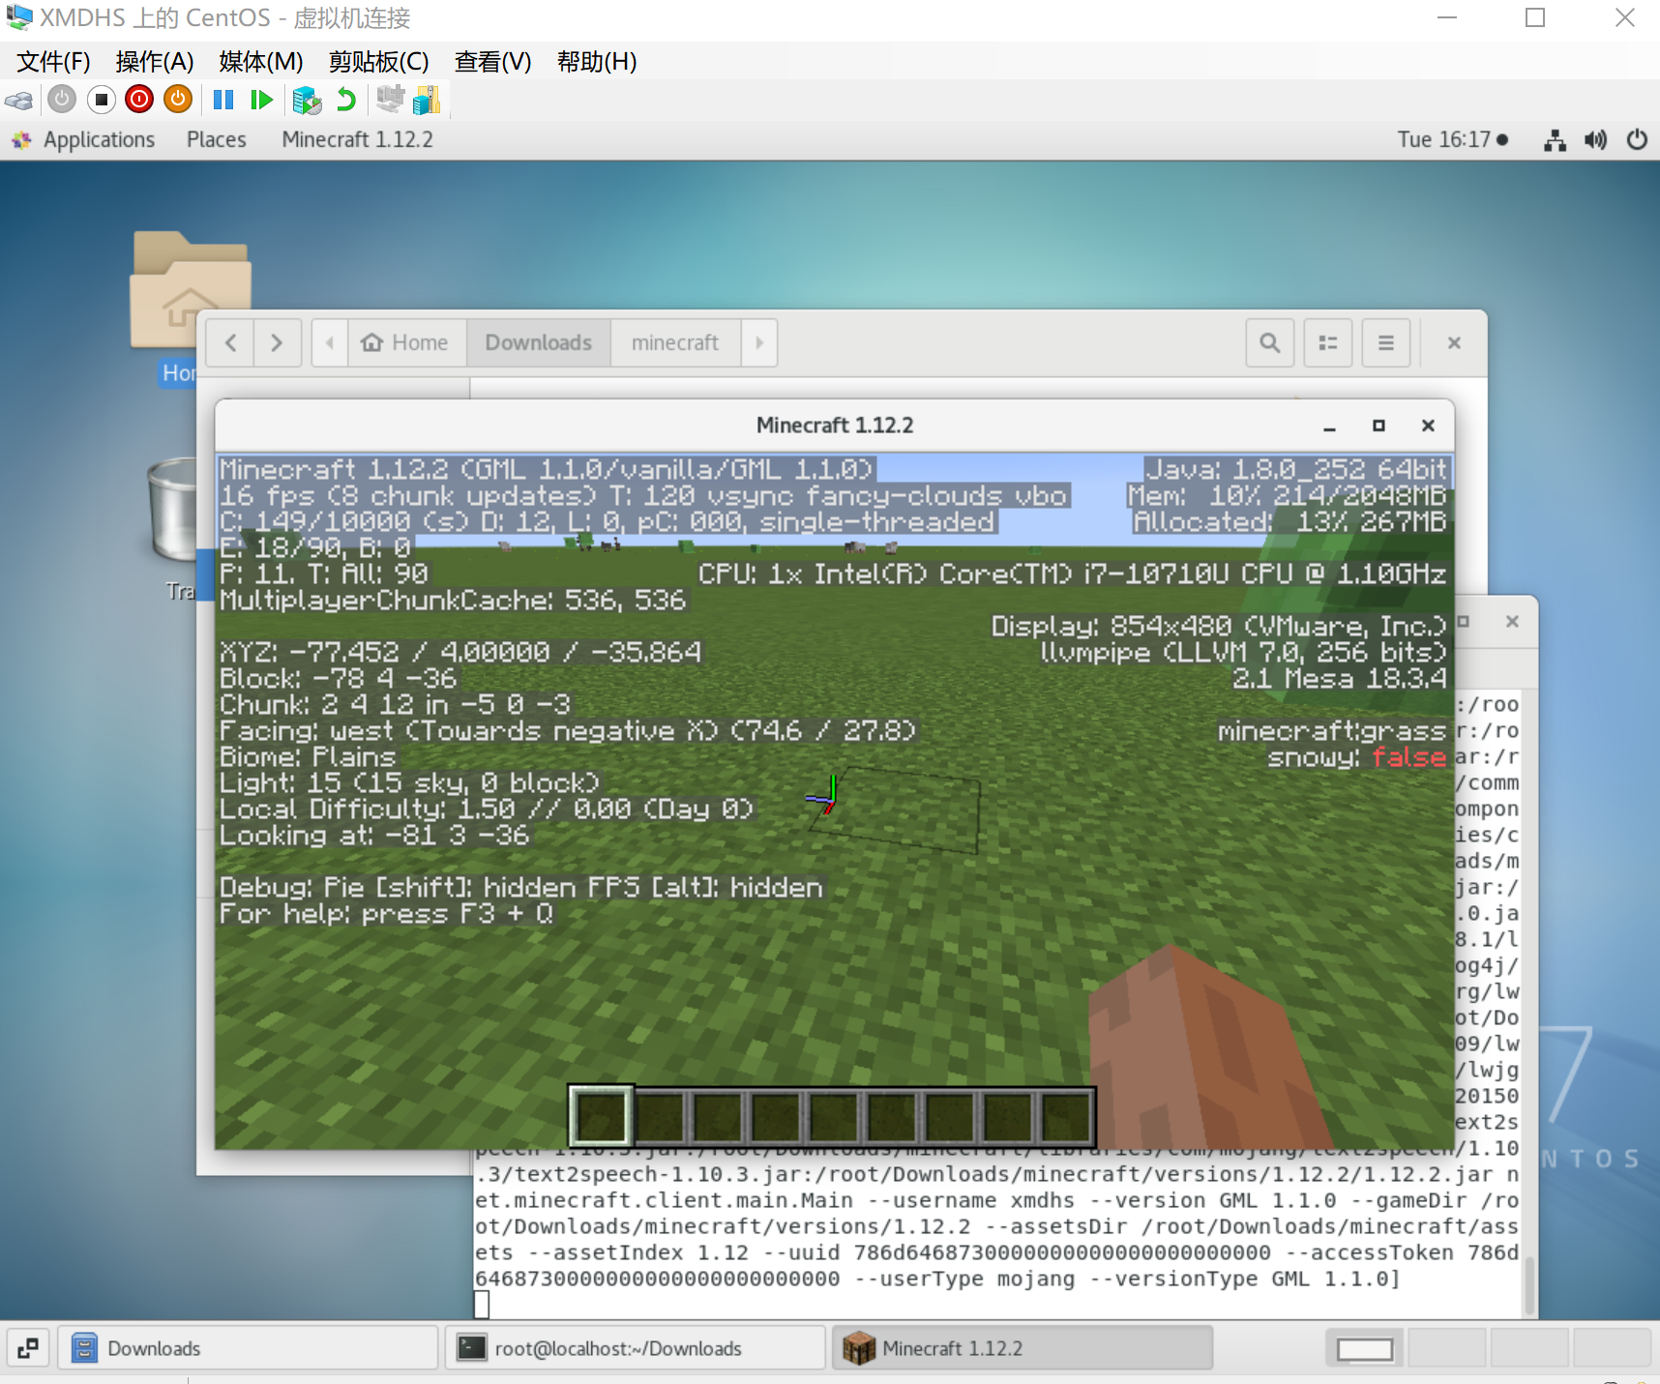Pause the virtual machine
The width and height of the screenshot is (1660, 1384).
223,100
